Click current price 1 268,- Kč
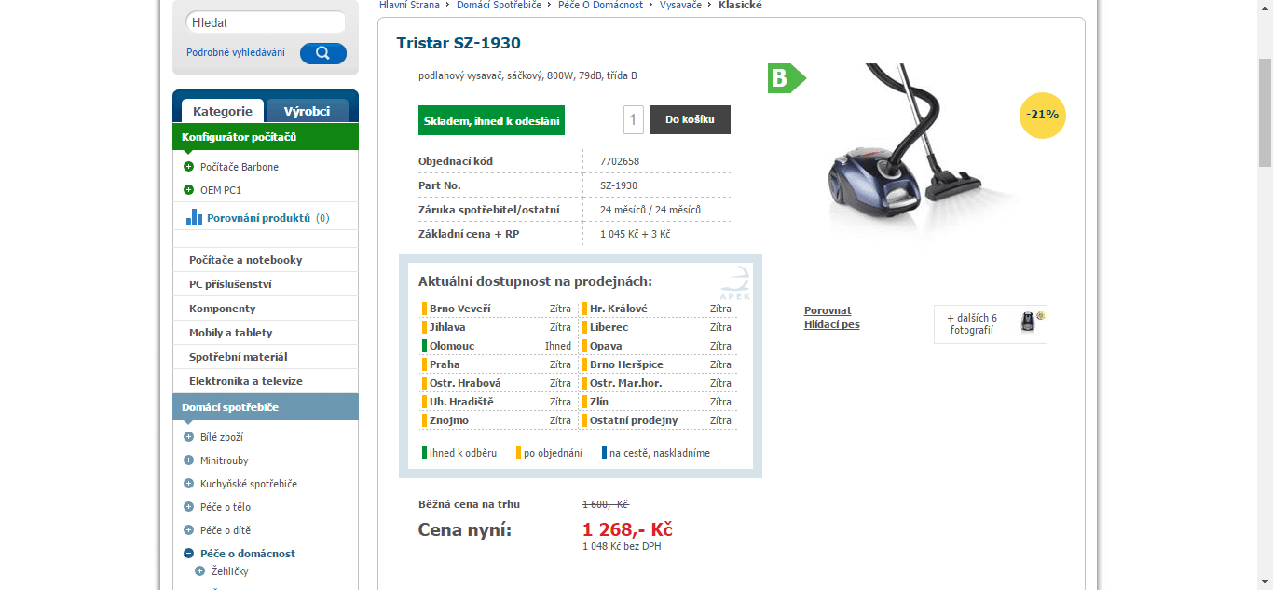Screen dimensions: 1273x590 (x=627, y=529)
